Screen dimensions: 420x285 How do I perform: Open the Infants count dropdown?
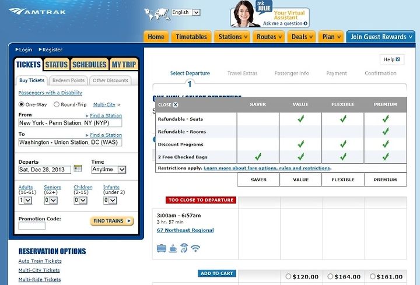[x=110, y=200]
